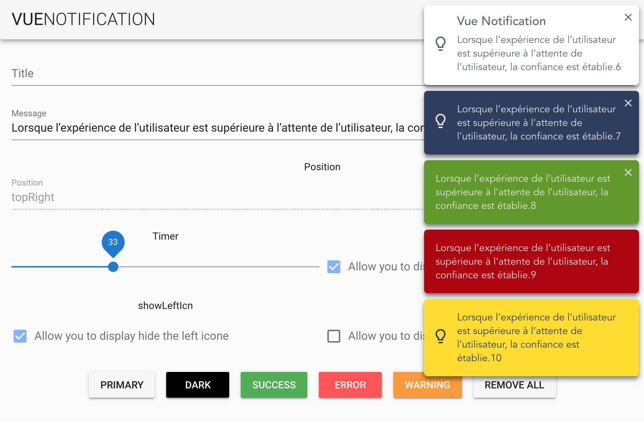Screen dimensions: 644x422
Task: Trigger a DARK notification
Action: [198, 385]
